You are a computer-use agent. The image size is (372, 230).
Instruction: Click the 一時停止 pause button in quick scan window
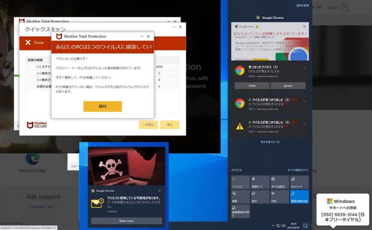[x=148, y=125]
